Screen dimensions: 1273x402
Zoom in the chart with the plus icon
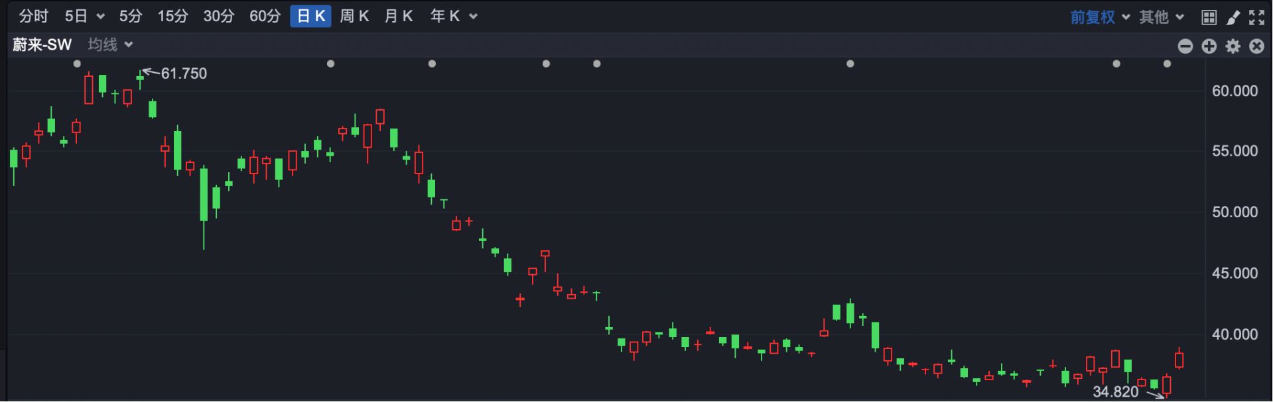1209,46
